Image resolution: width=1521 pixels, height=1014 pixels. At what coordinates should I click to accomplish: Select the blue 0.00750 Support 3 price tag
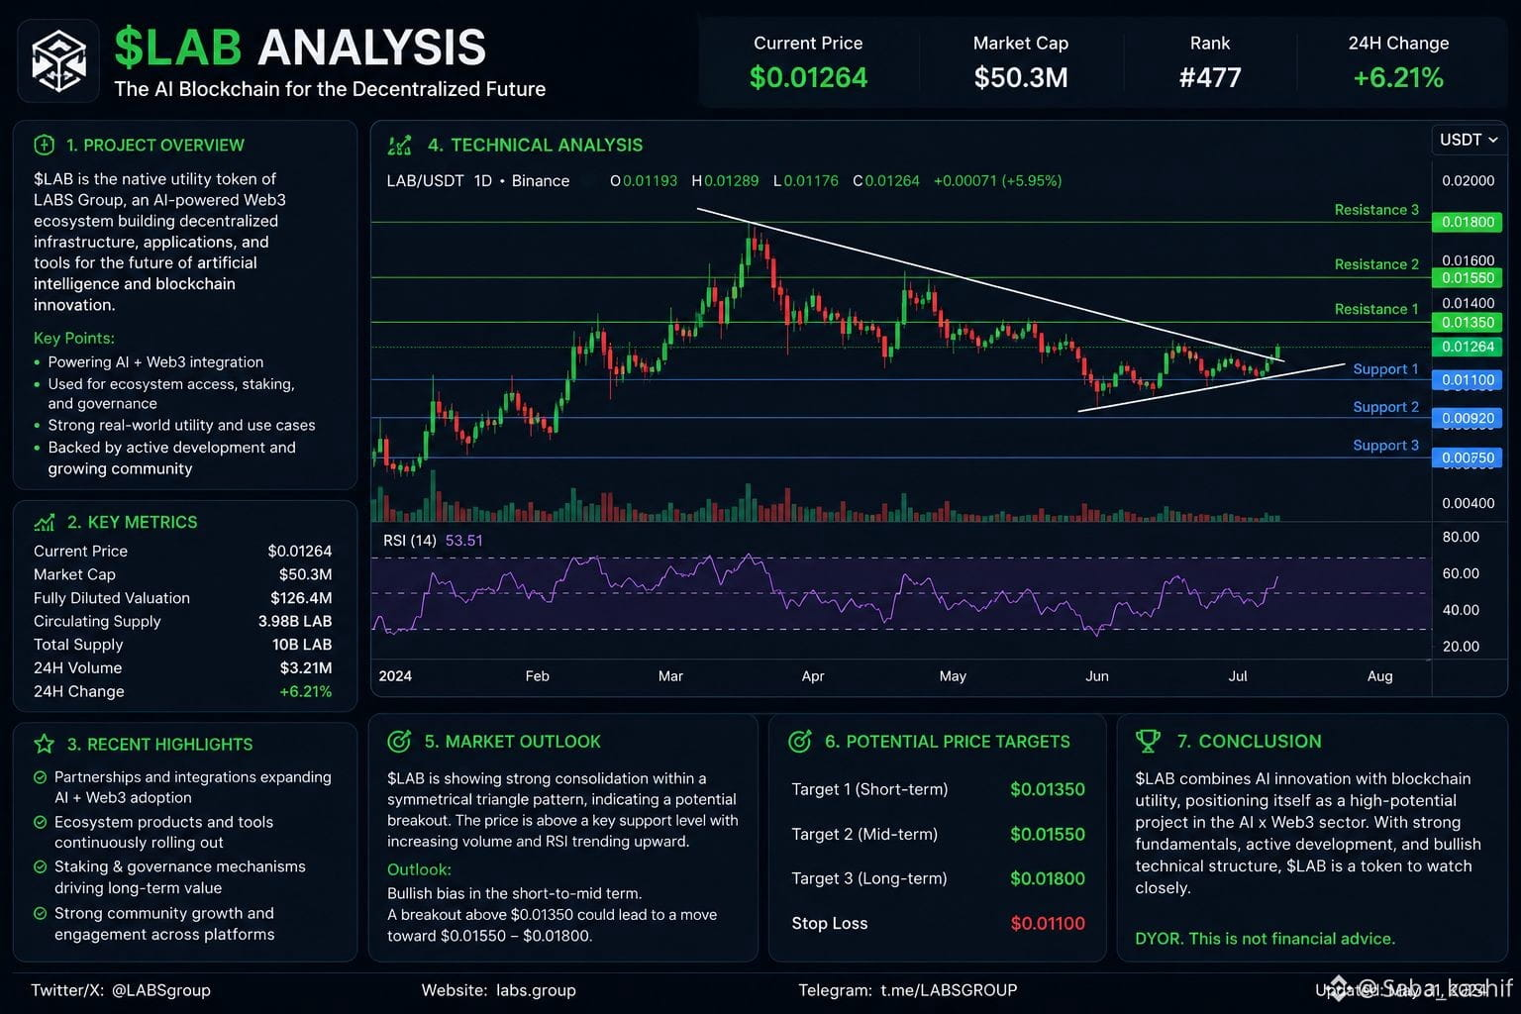(x=1468, y=457)
